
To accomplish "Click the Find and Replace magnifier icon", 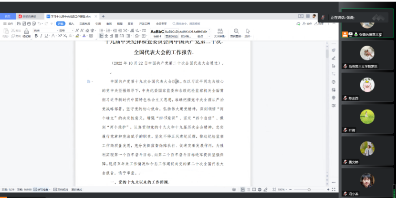I will tap(236, 31).
